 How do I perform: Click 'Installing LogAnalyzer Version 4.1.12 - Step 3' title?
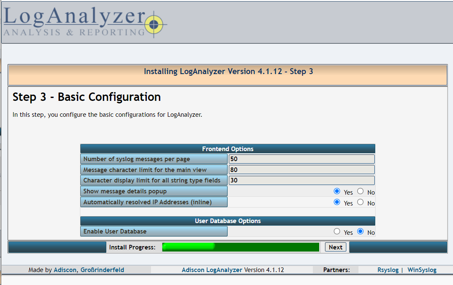(228, 72)
